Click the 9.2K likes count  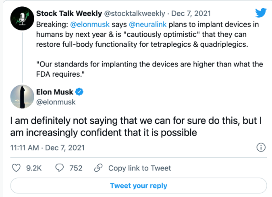34,168
